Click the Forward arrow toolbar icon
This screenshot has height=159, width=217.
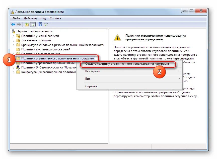19,25
